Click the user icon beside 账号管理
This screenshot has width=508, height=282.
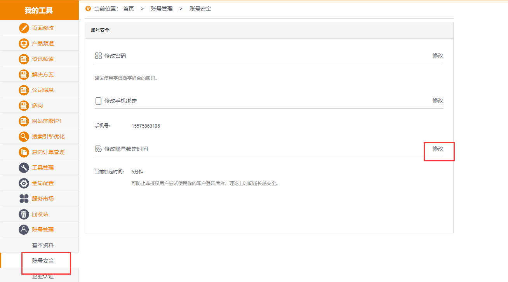point(24,230)
